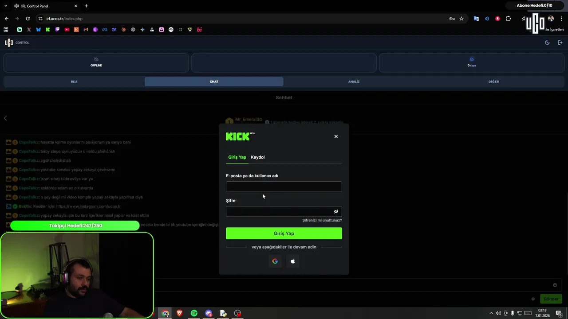Click the Kick logo in the dialog
Image resolution: width=568 pixels, height=319 pixels.
point(240,136)
